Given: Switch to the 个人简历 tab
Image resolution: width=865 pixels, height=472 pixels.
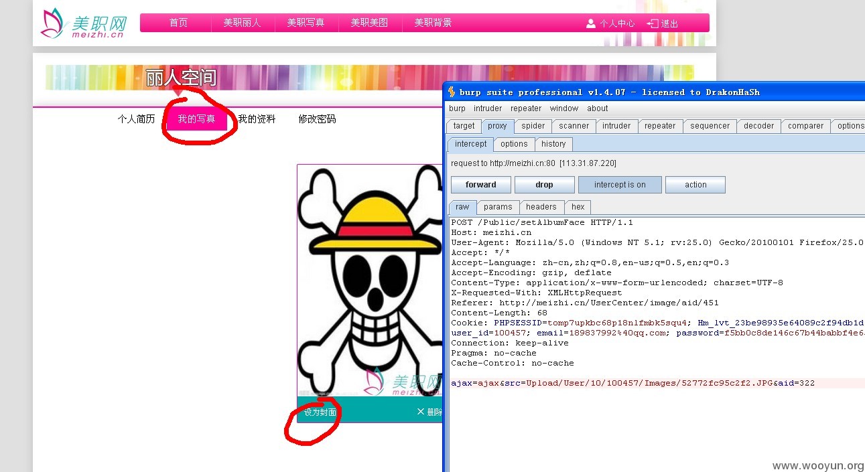Looking at the screenshot, I should coord(136,119).
